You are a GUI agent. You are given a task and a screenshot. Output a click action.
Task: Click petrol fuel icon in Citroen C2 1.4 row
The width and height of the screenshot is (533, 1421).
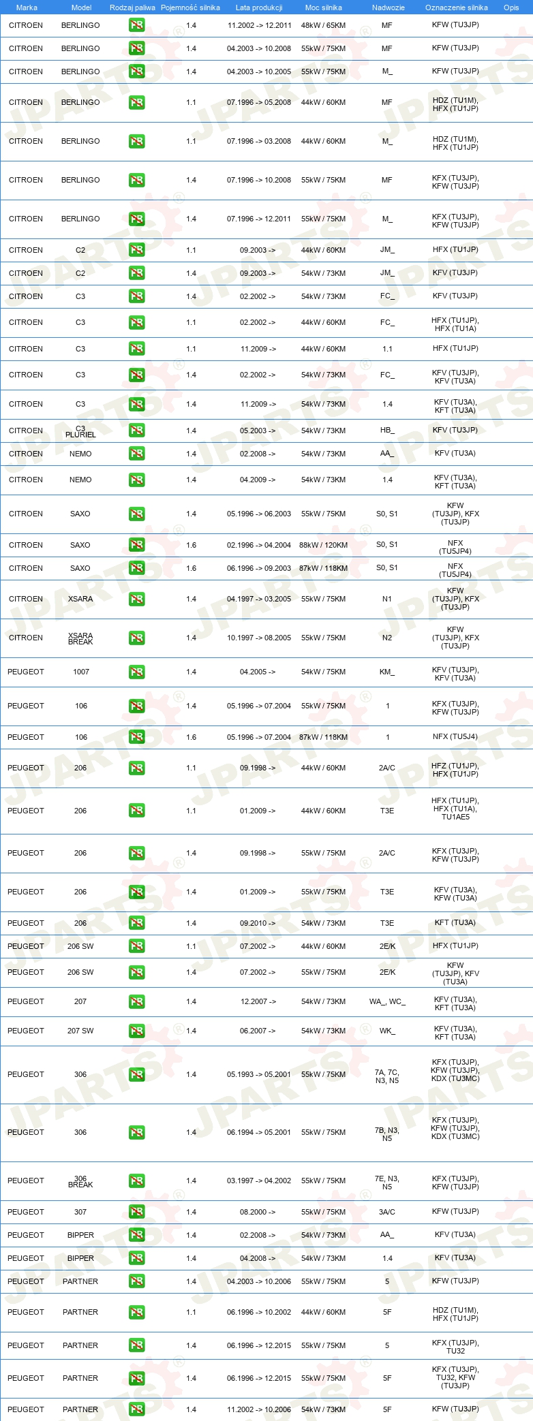pos(137,273)
